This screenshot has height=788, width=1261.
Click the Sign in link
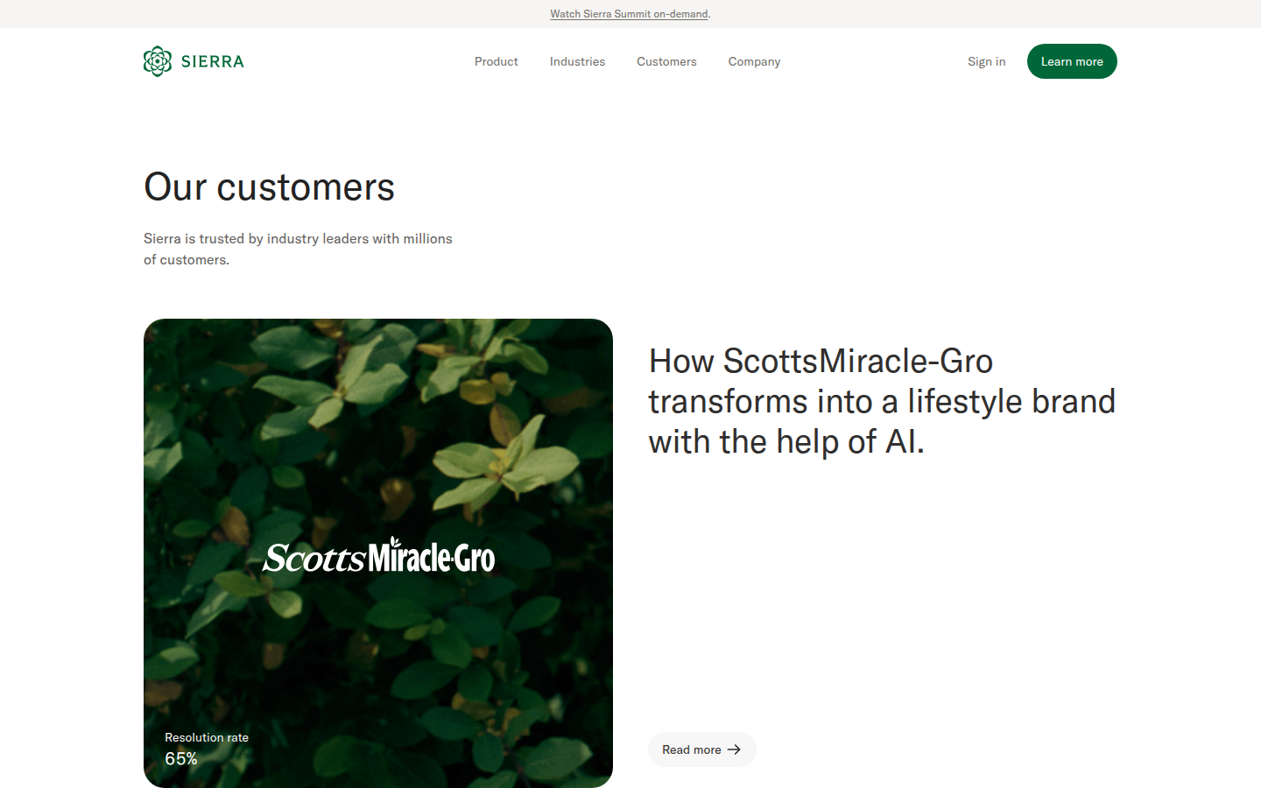(986, 61)
